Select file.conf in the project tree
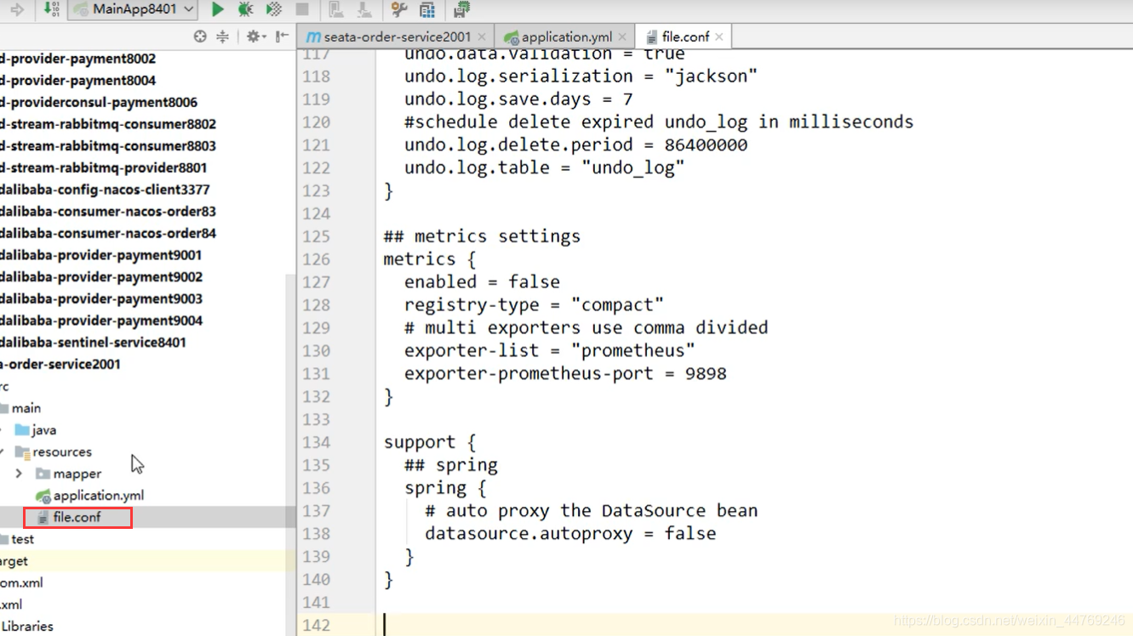 click(x=77, y=517)
